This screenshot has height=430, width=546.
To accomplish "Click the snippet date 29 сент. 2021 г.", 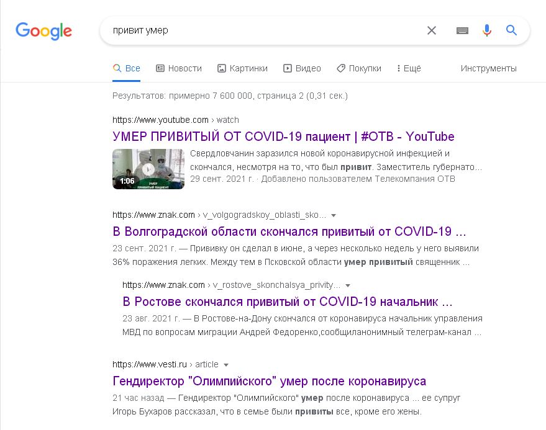I will 222,179.
